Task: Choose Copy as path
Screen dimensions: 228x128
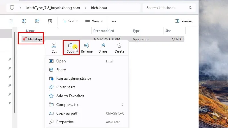Action: (x=87, y=113)
